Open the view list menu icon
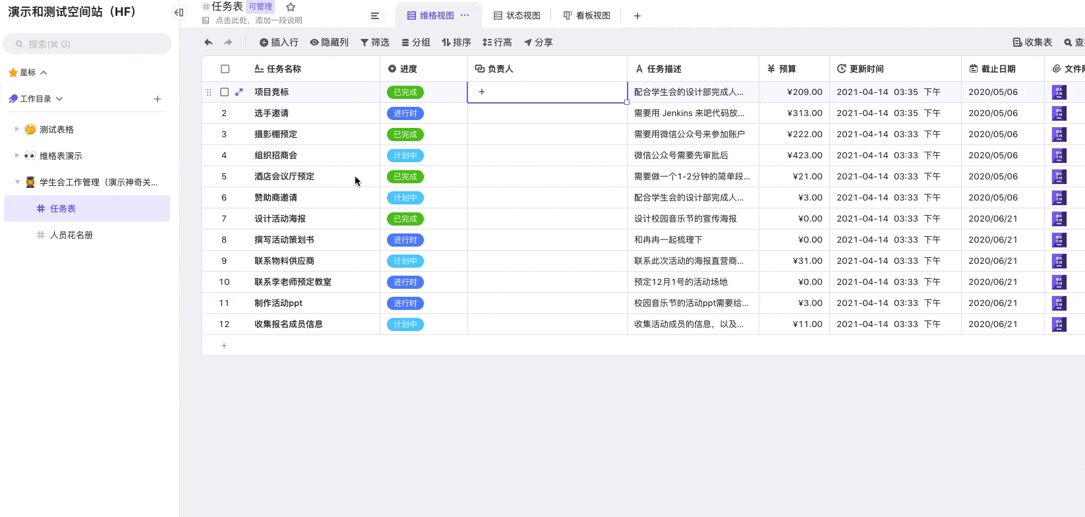 click(x=375, y=16)
